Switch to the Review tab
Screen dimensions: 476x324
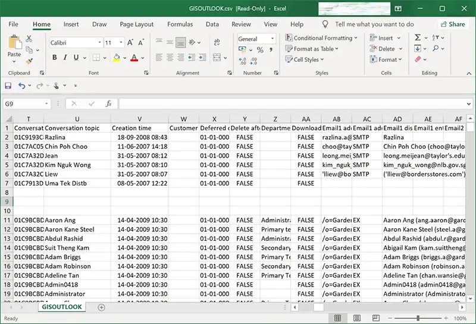point(241,24)
